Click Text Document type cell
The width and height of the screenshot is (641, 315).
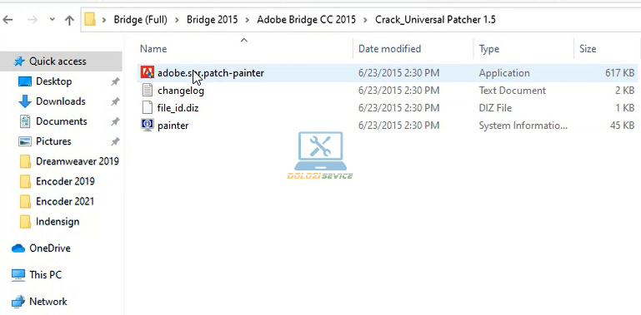(513, 91)
